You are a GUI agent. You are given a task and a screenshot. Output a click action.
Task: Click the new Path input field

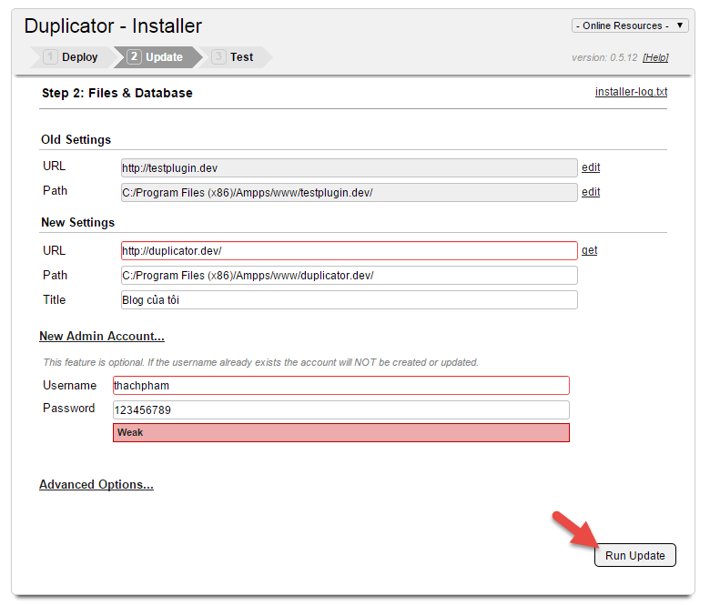[x=349, y=276]
